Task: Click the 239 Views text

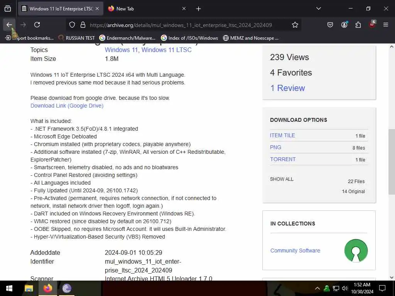Action: 289,57
